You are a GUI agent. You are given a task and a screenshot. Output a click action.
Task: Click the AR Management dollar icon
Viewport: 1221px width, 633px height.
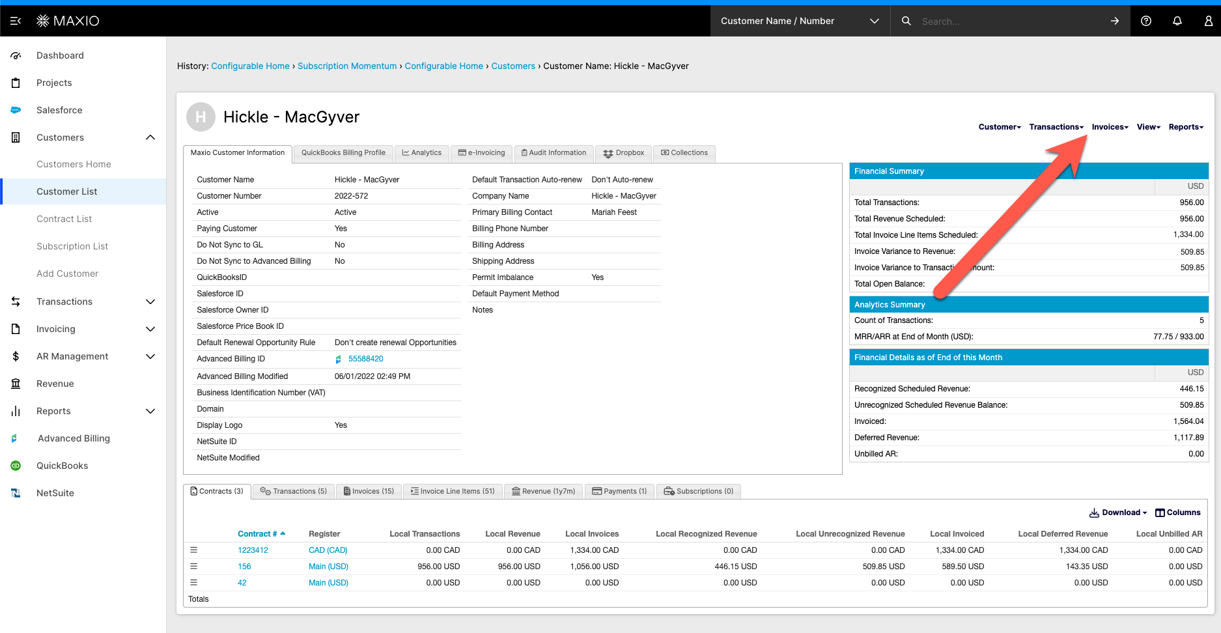tap(16, 356)
